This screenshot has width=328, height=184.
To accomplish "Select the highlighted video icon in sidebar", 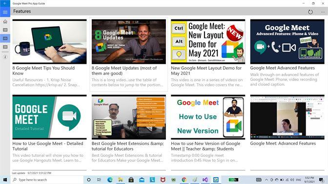I will 5,38.
